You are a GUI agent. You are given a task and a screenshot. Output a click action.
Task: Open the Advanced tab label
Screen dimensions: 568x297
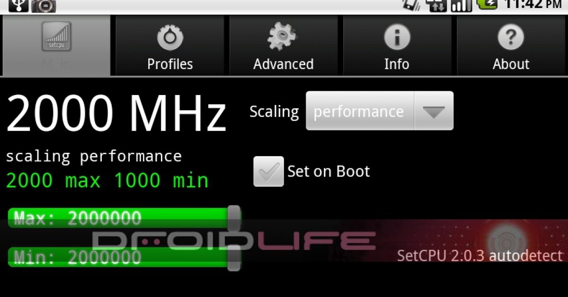283,64
